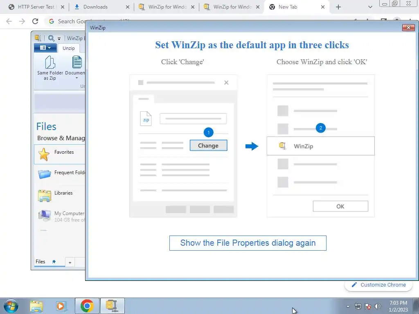Click the WinZip search magnifier icon
The width and height of the screenshot is (419, 314).
coord(51,38)
